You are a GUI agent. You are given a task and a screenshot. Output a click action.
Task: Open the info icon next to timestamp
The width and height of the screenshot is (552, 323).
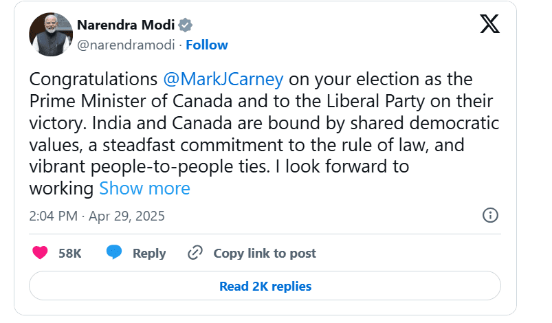(490, 216)
